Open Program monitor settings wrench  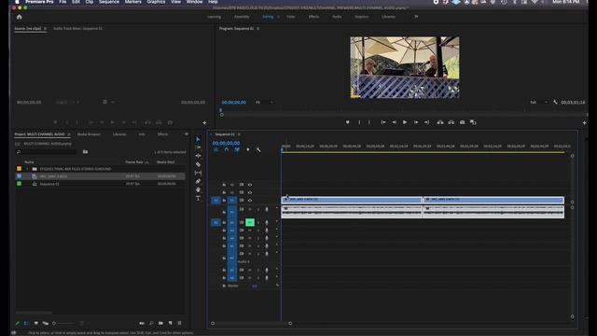tap(555, 102)
